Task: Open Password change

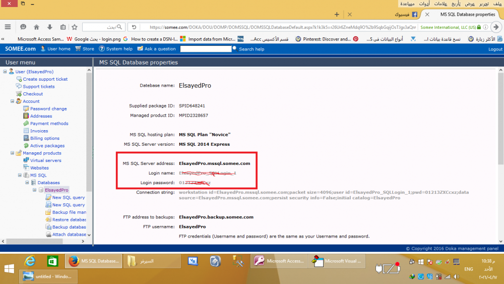Action: [48, 109]
